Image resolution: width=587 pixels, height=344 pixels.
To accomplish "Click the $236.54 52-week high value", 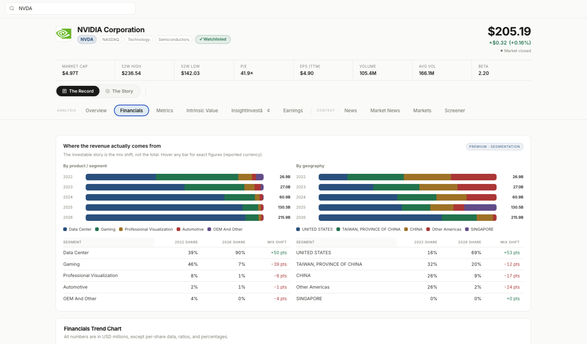I will (131, 73).
